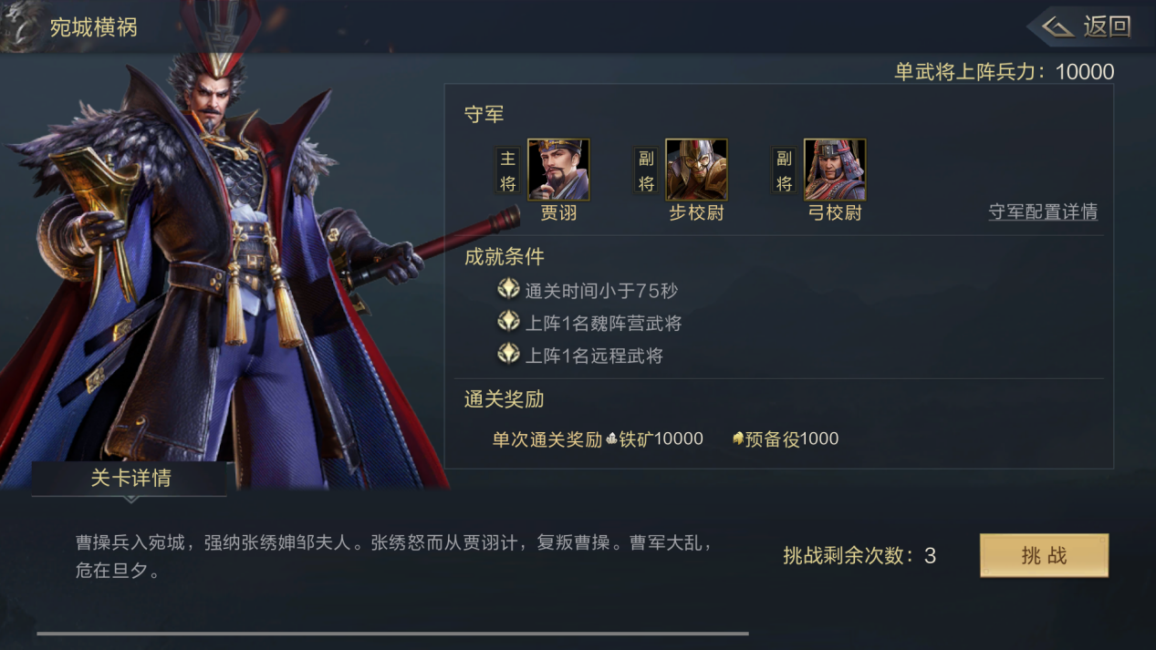Select the 关卡详情 tab
The height and width of the screenshot is (650, 1156).
130,479
